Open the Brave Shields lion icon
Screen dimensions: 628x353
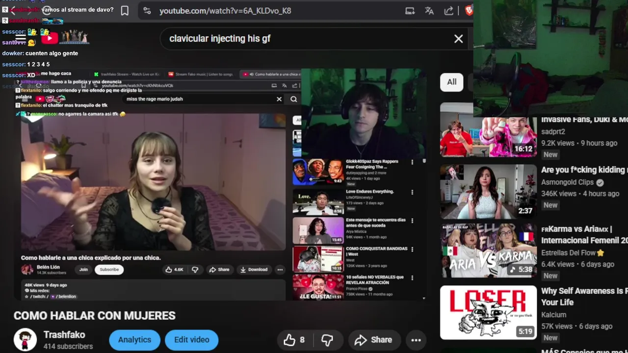(x=469, y=10)
